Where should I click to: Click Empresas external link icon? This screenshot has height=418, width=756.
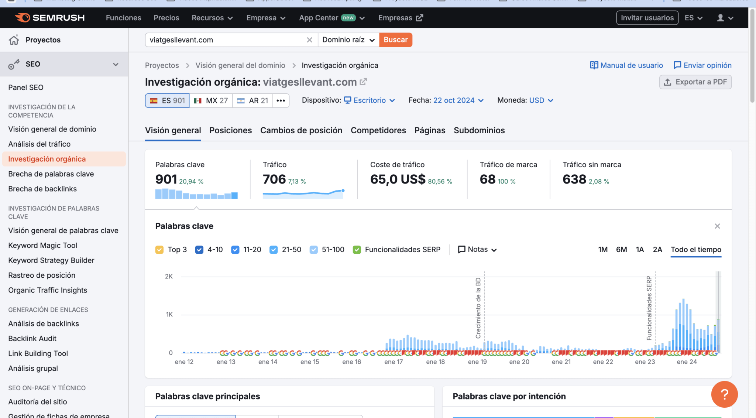click(420, 18)
